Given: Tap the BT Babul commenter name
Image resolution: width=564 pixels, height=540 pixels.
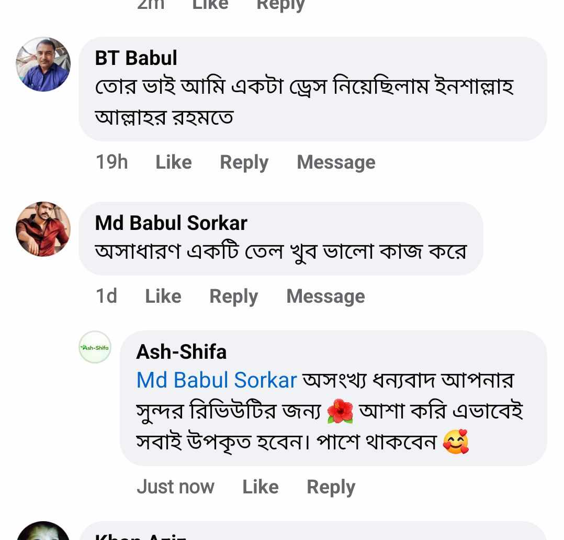Looking at the screenshot, I should click(x=136, y=58).
